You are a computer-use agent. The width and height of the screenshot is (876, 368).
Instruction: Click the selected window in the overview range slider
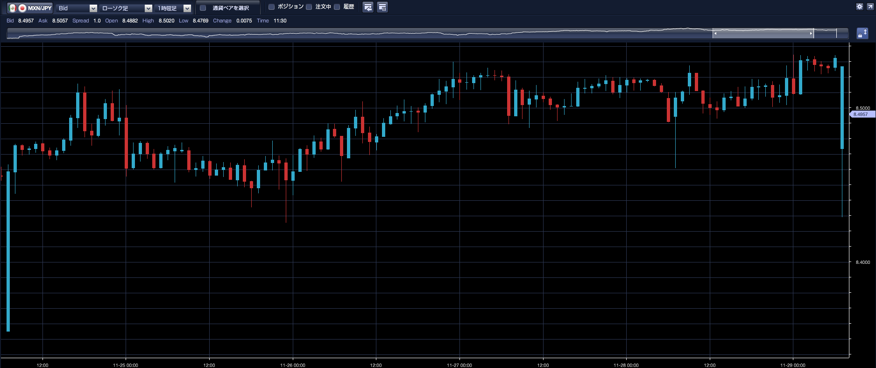pos(763,34)
